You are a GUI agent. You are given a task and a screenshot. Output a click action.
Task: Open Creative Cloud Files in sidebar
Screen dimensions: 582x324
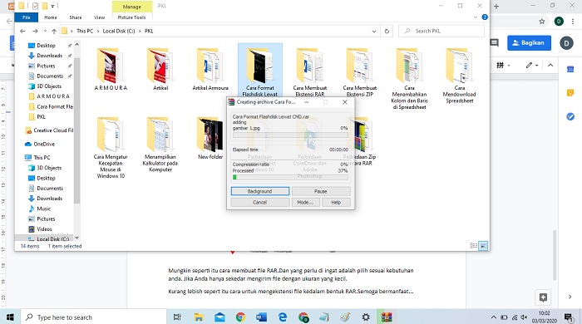pos(53,130)
